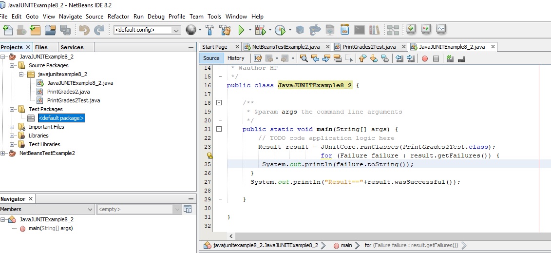
Task: Toggle Highlight Search in editor toolbar
Action: coord(337,58)
